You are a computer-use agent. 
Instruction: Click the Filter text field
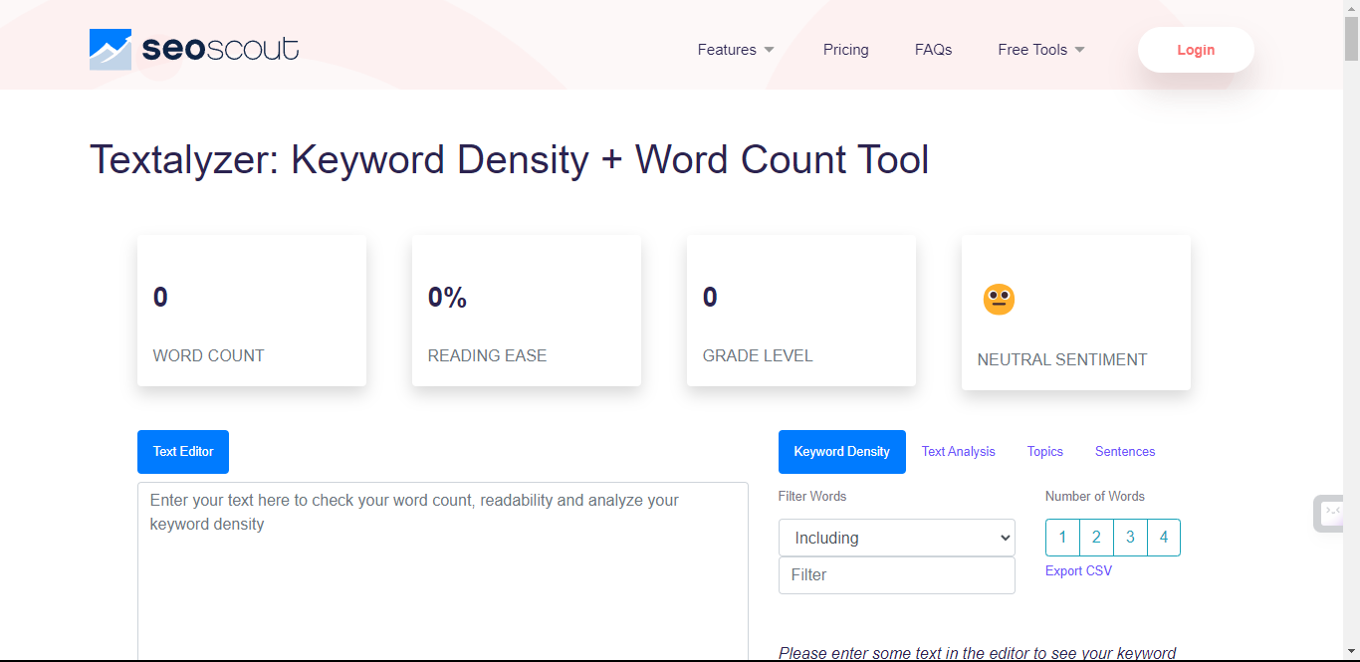pos(897,575)
